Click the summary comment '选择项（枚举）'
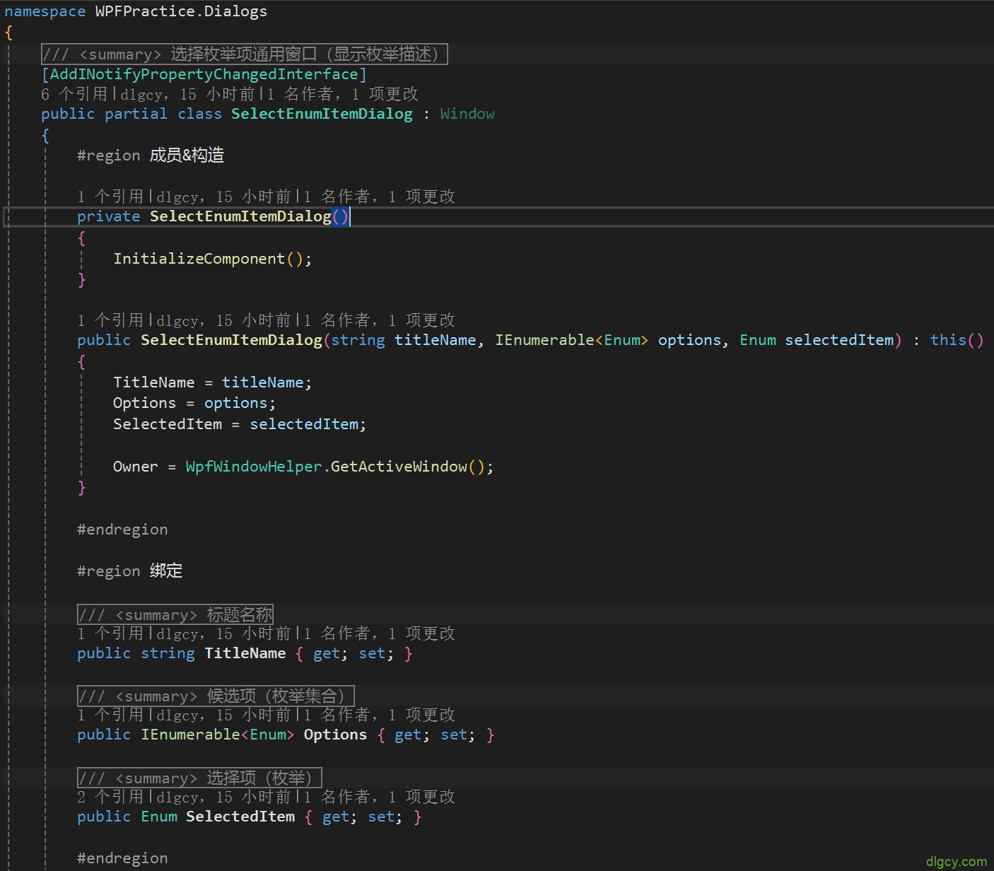 pos(199,778)
